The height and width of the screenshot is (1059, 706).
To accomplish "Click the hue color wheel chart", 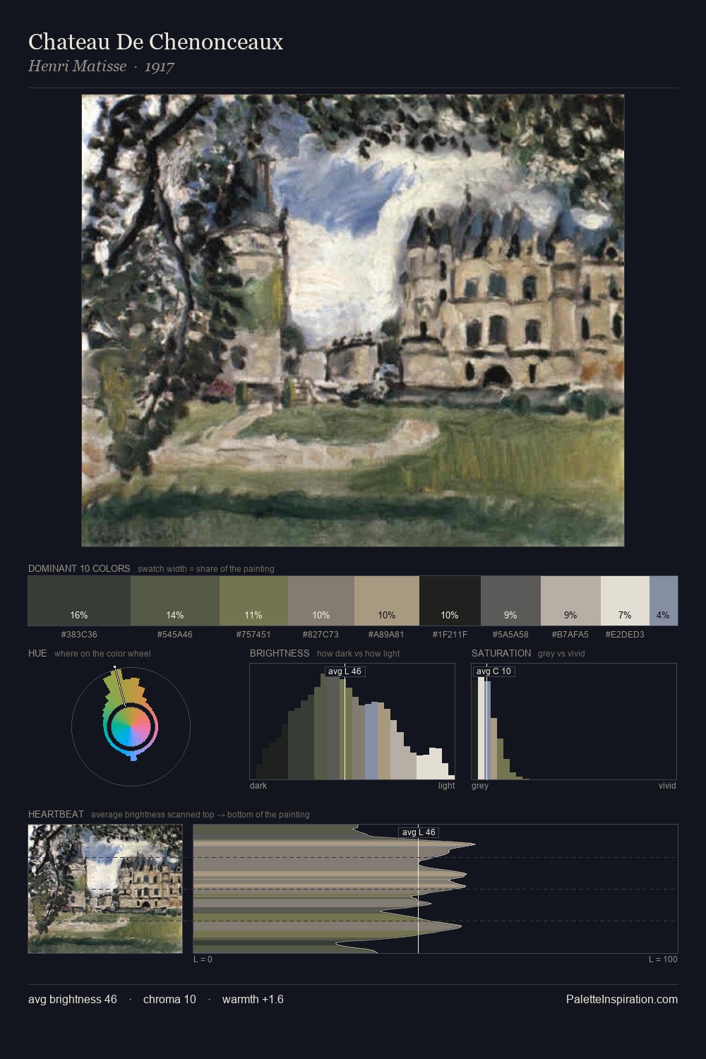I will (131, 726).
